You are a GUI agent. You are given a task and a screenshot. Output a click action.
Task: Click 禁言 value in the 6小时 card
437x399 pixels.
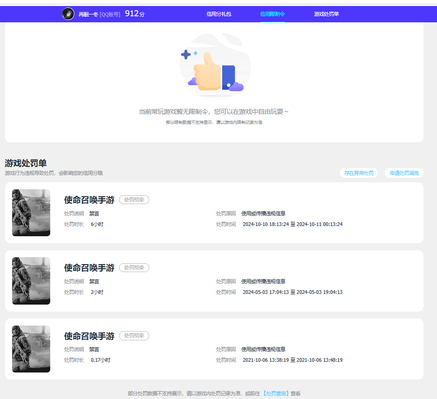pyautogui.click(x=94, y=213)
